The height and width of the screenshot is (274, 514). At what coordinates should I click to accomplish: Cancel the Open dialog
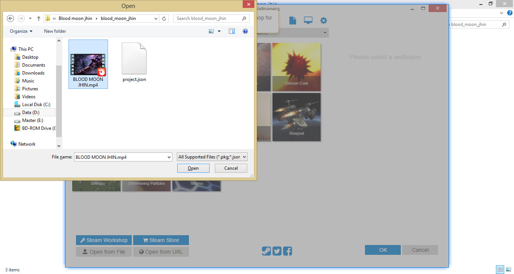click(x=231, y=168)
